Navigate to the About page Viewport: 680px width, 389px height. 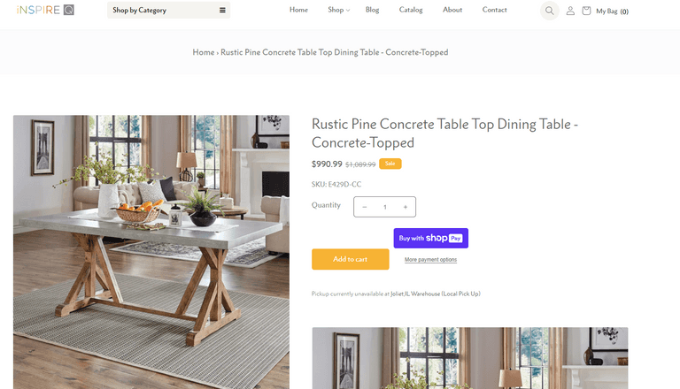pyautogui.click(x=452, y=10)
